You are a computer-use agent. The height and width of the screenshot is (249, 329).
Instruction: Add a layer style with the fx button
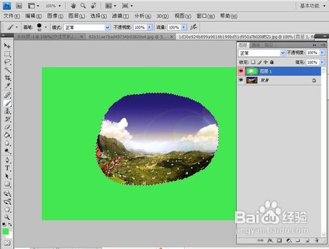point(270,240)
